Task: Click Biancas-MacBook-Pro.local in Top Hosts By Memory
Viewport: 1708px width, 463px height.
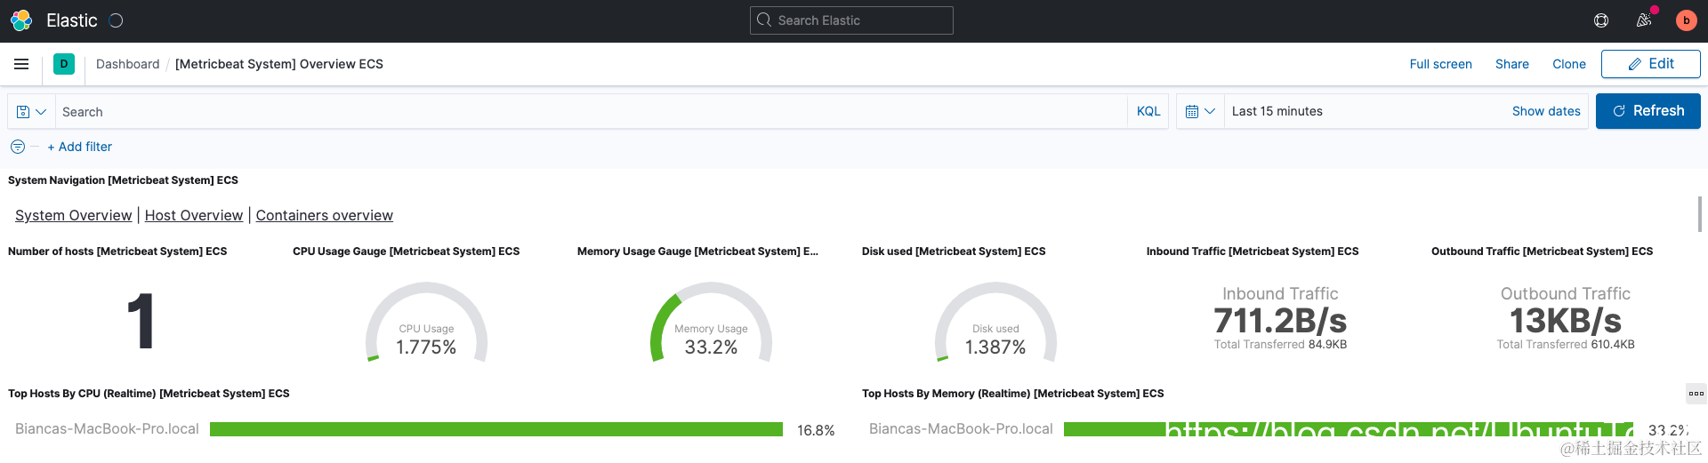Action: pyautogui.click(x=961, y=429)
